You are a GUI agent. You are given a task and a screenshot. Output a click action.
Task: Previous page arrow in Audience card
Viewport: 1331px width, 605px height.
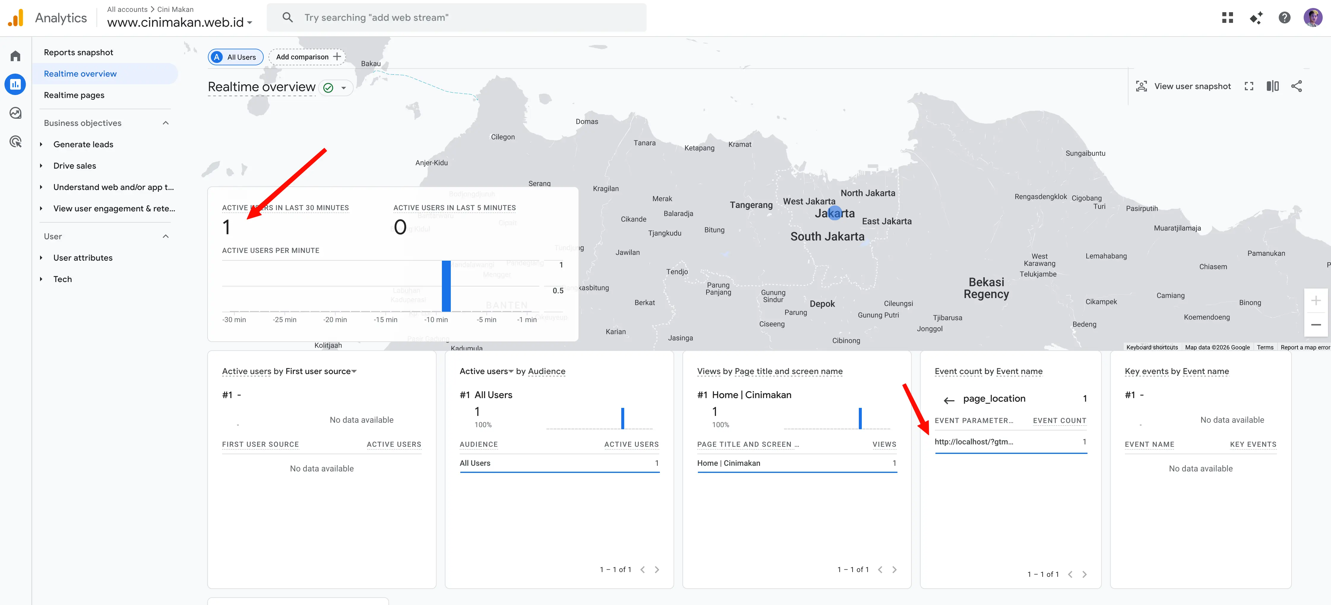(x=642, y=569)
